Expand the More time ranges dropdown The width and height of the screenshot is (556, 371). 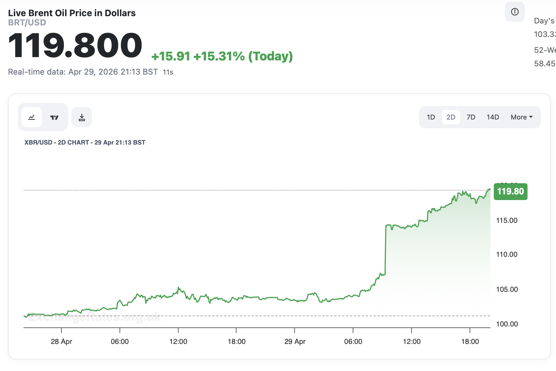[x=522, y=117]
